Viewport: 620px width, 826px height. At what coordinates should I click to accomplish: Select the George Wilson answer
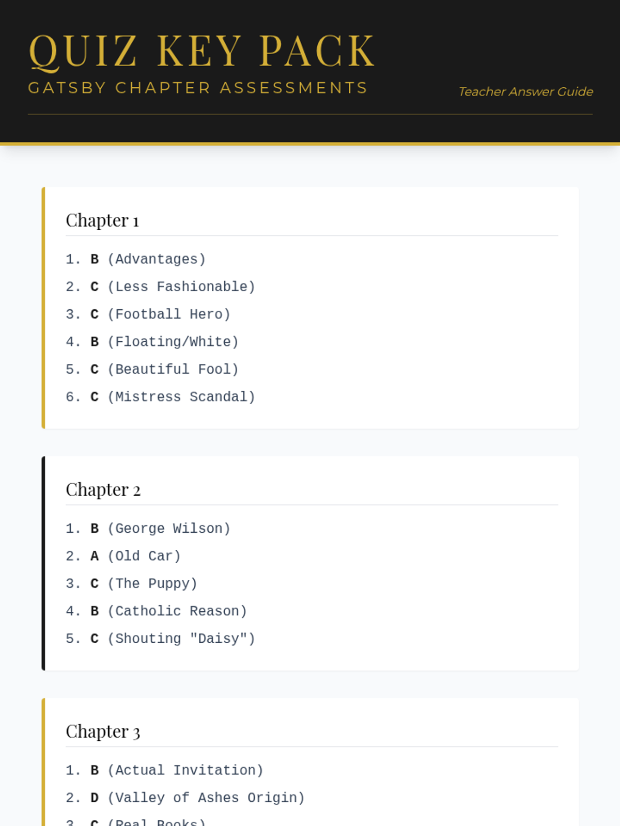coord(148,529)
